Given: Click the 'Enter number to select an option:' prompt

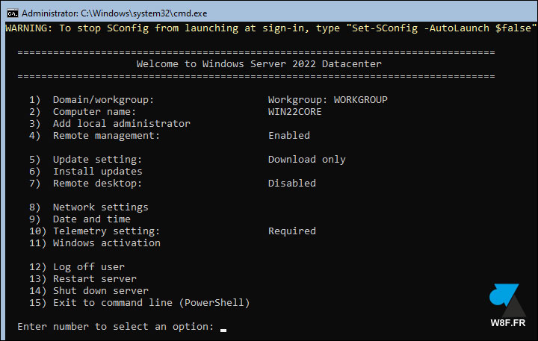Looking at the screenshot, I should [x=116, y=327].
